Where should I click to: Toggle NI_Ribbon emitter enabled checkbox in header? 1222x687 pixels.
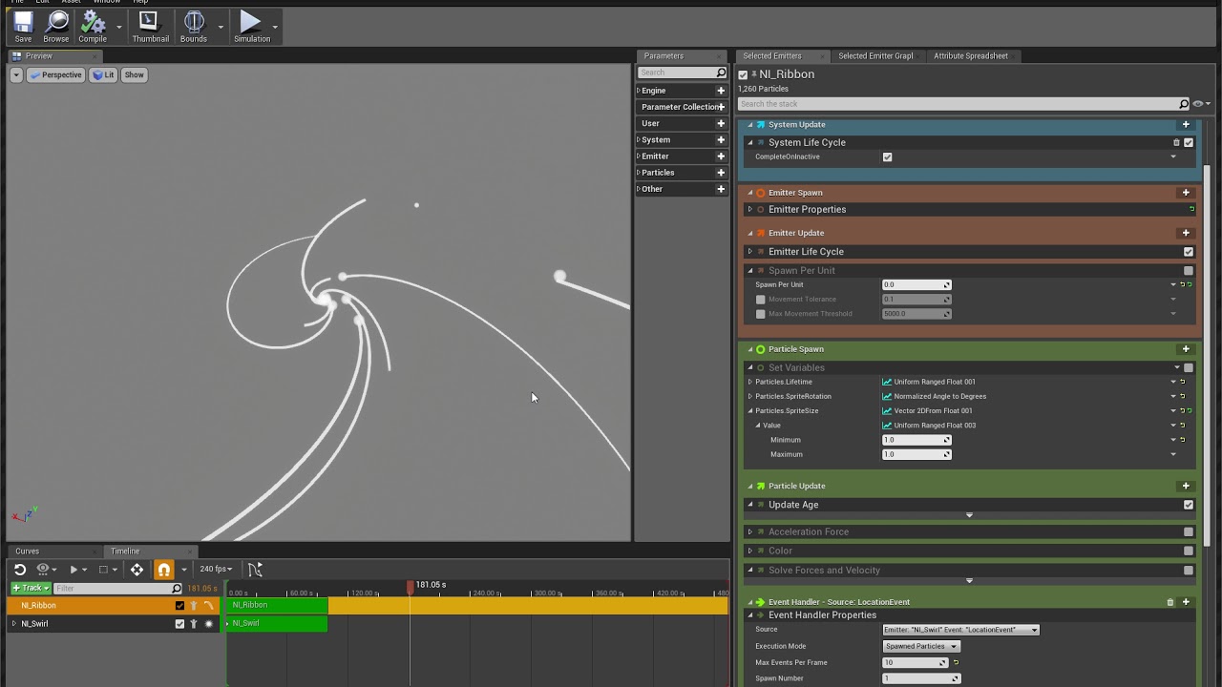click(x=743, y=75)
